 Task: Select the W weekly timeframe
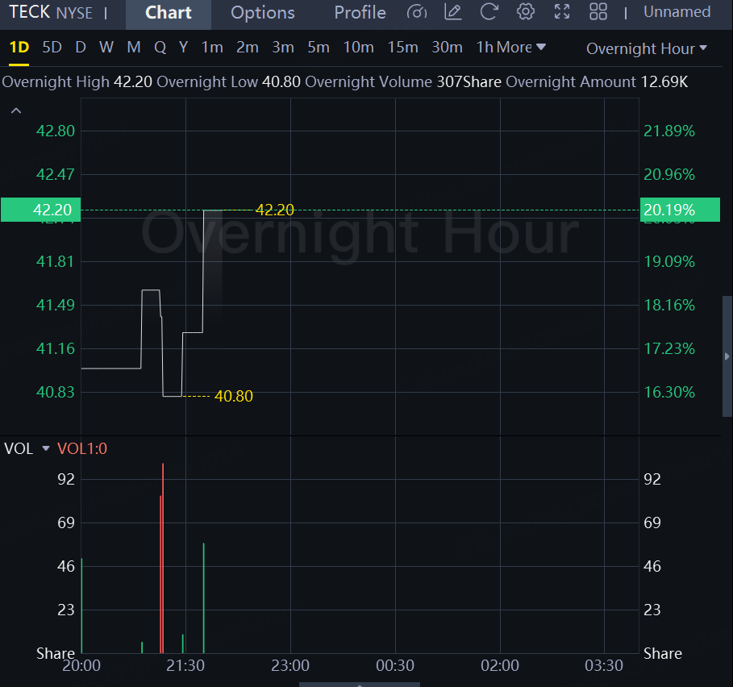click(x=106, y=48)
